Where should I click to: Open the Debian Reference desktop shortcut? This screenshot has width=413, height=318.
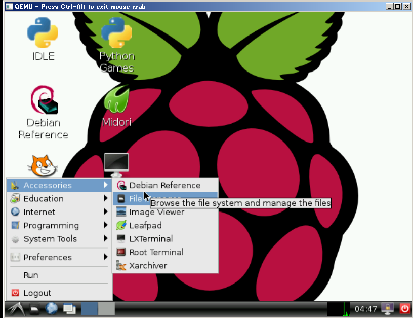pyautogui.click(x=44, y=113)
